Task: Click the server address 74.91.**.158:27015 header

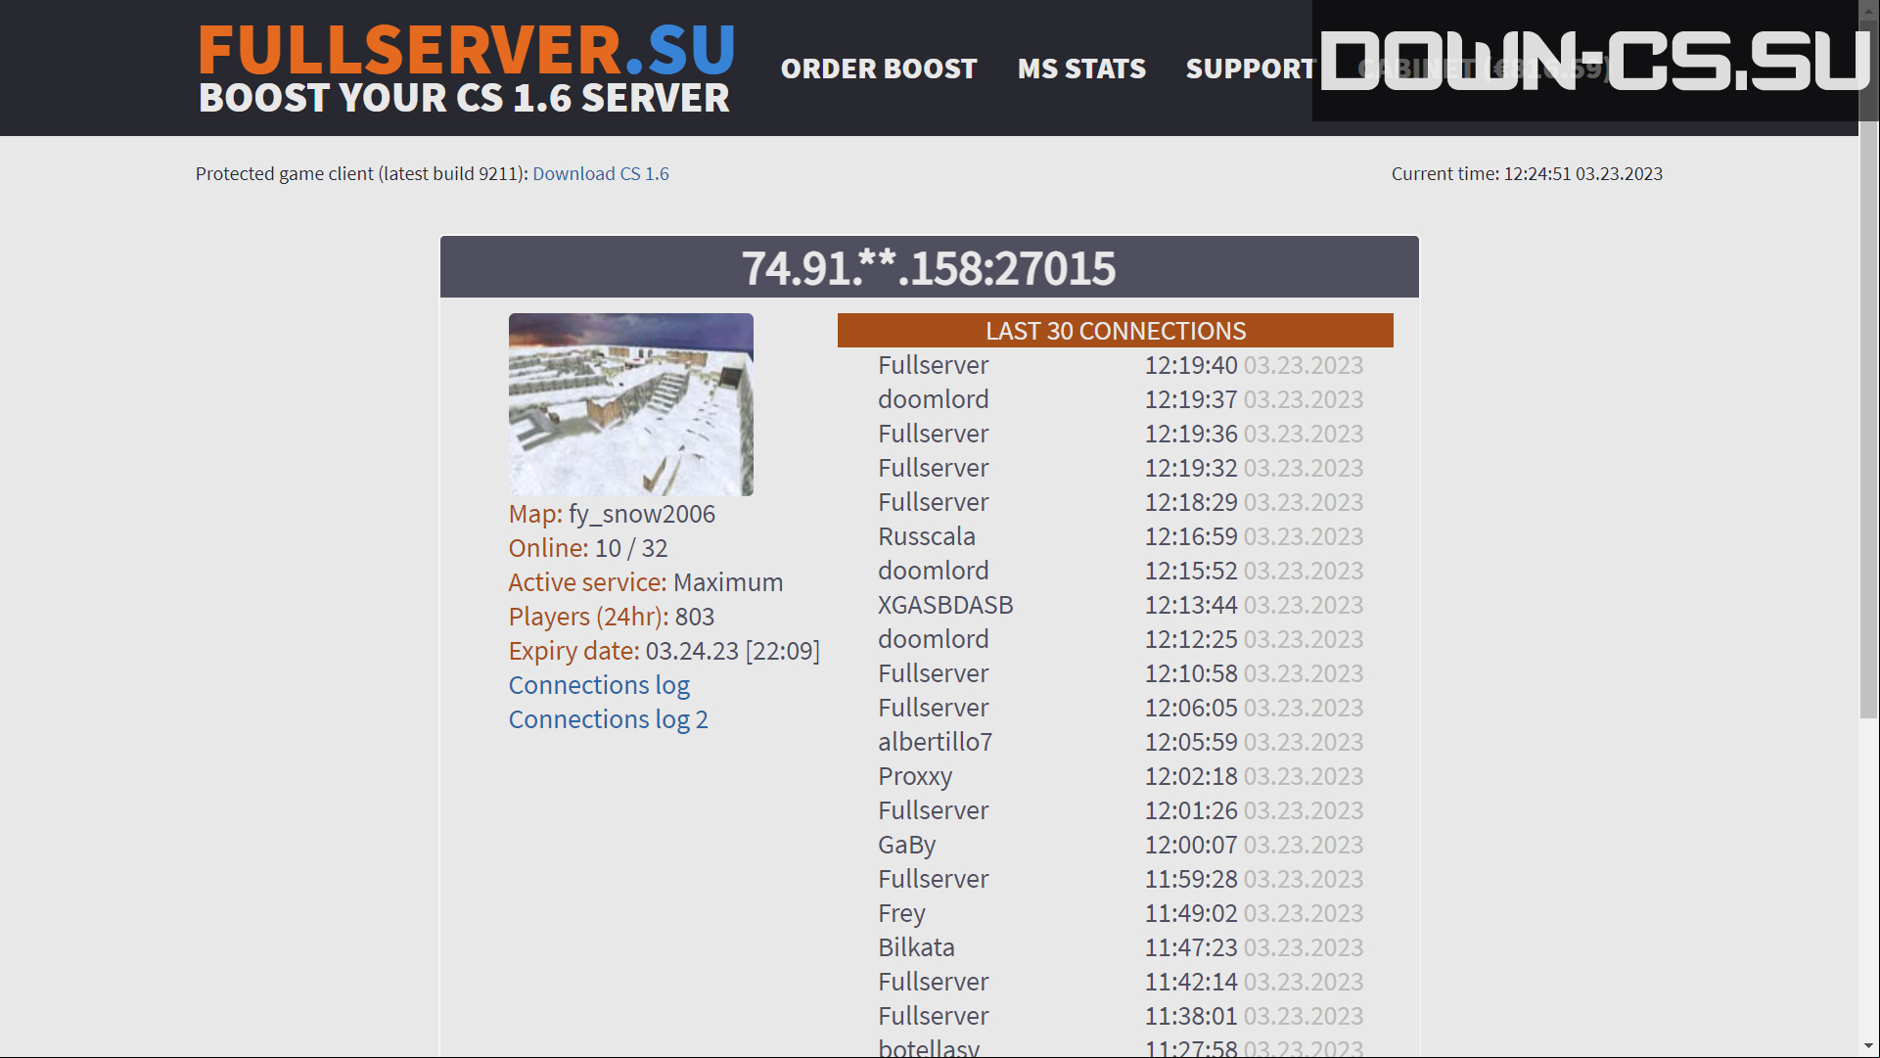Action: 929,267
